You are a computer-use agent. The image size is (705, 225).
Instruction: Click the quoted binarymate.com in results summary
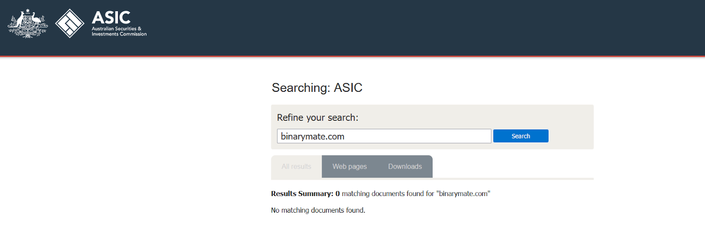[x=463, y=194]
